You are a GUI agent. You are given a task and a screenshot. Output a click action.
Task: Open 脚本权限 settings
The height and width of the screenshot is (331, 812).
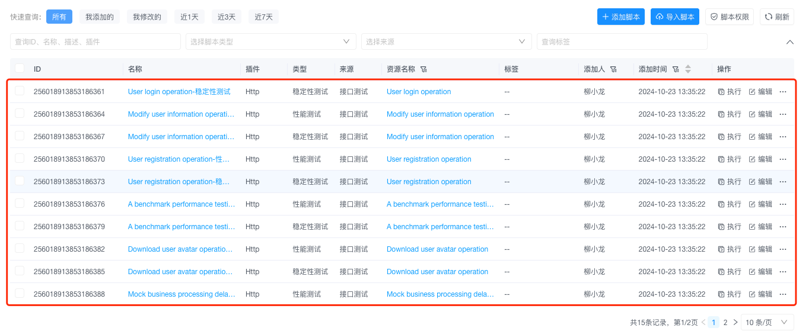[x=730, y=17]
